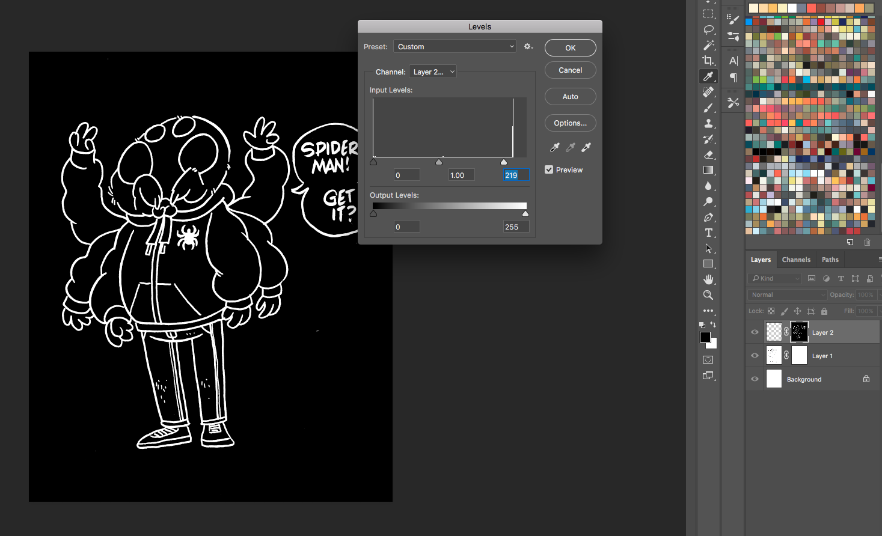Click the input midtone gamma slider
Screen dimensions: 882x536
439,162
